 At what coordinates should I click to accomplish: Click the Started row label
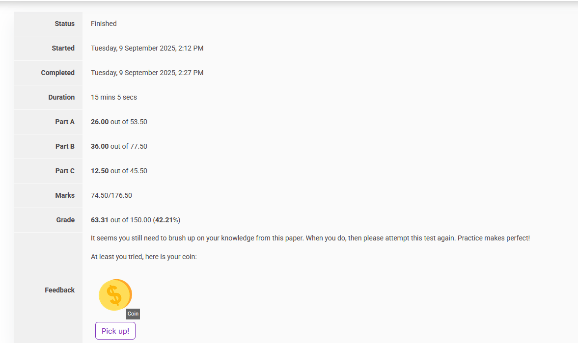(63, 48)
